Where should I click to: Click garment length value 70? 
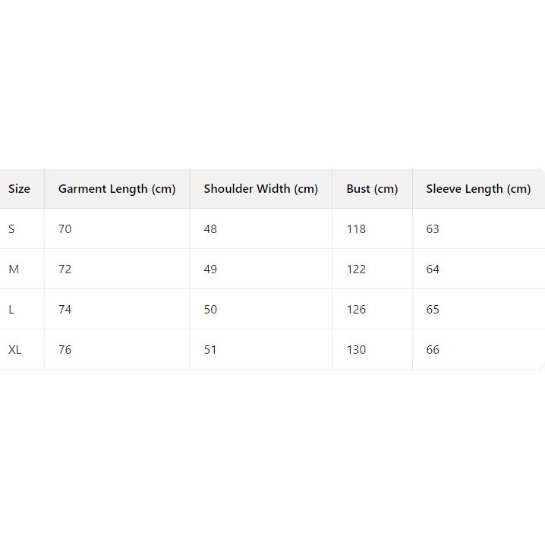click(65, 229)
